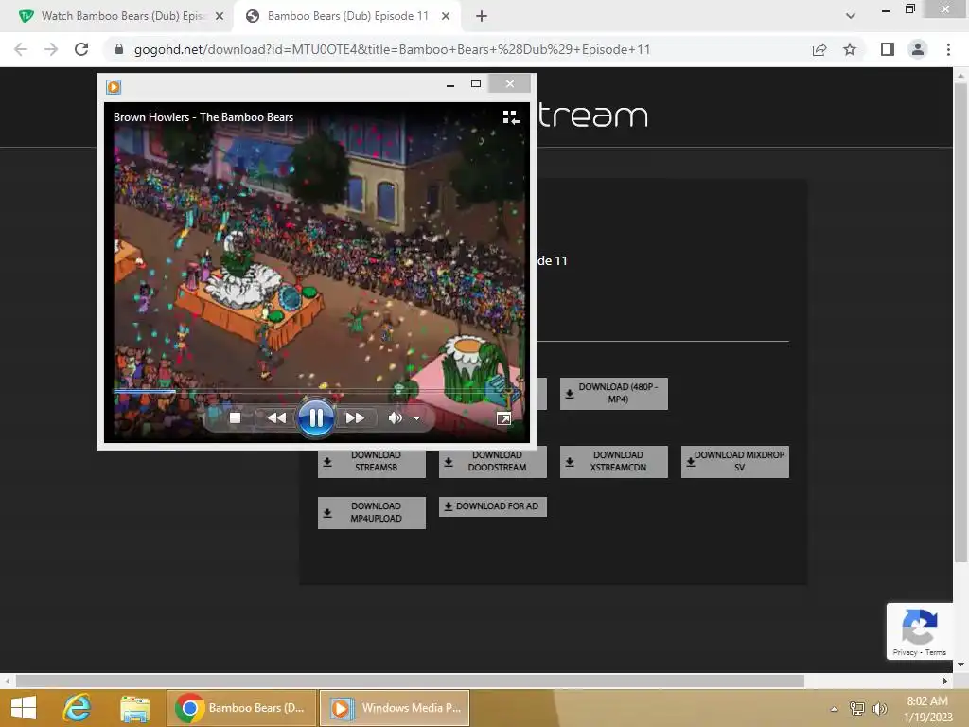Screen dimensions: 969x727
Task: Open the volume dropdown arrow in Media Player
Action: [417, 418]
